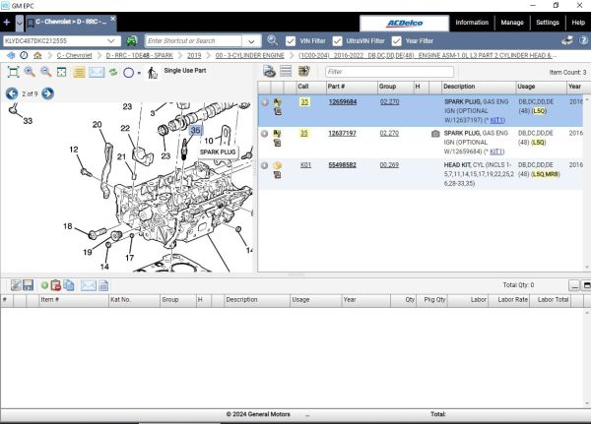Click the edit order icon in lower toolbar
Screen dimensions: 591x424
coord(16,285)
